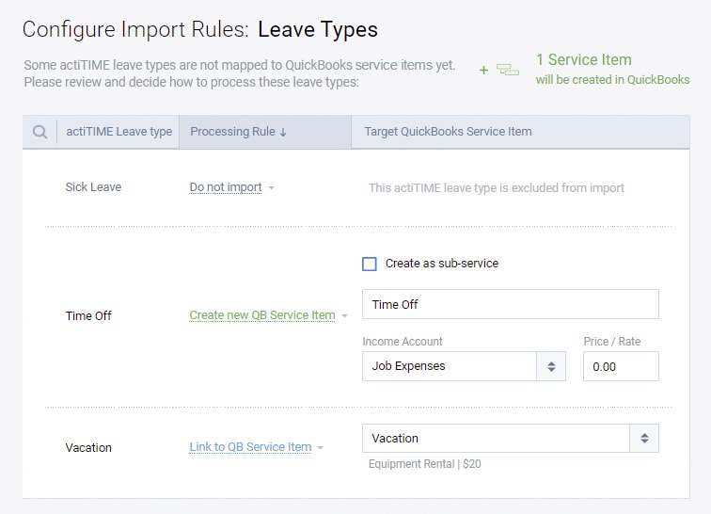Click the Time Off service name field
This screenshot has width=711, height=514.
pos(510,304)
